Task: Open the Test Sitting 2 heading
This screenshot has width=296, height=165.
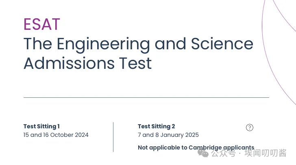Action: click(156, 126)
